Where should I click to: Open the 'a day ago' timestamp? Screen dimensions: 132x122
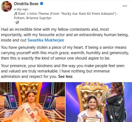pyautogui.click(x=21, y=9)
